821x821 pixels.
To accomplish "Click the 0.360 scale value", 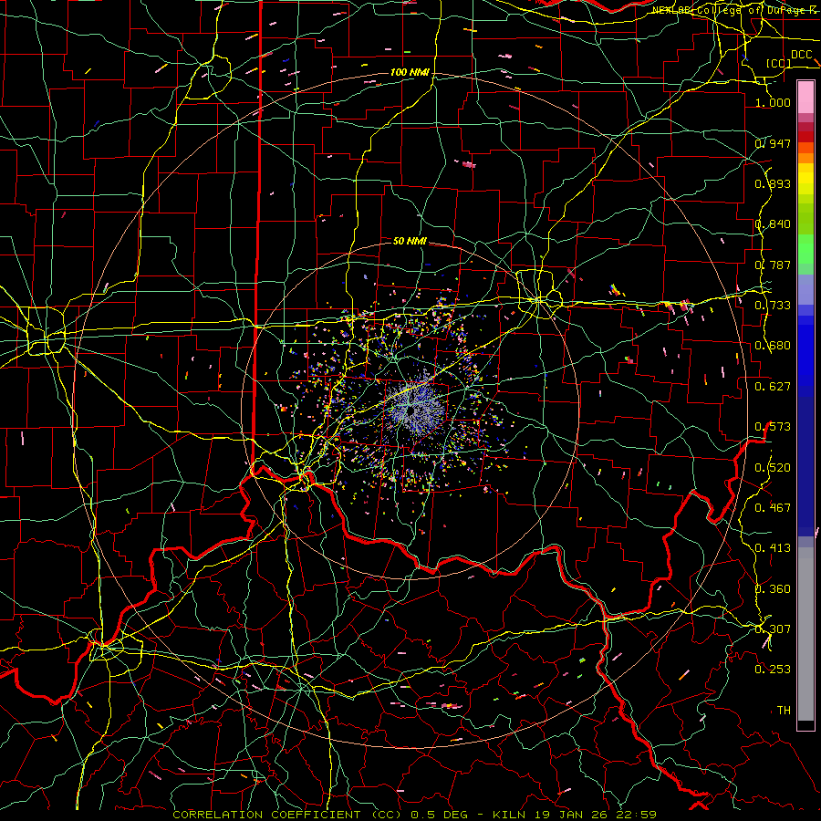I will (773, 588).
